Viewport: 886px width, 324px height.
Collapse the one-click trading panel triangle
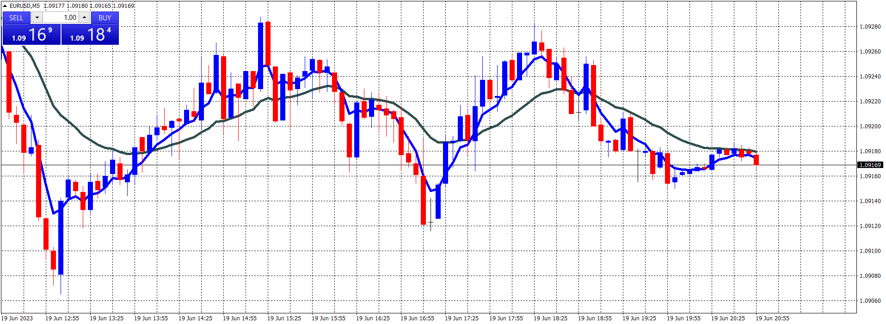(x=5, y=6)
